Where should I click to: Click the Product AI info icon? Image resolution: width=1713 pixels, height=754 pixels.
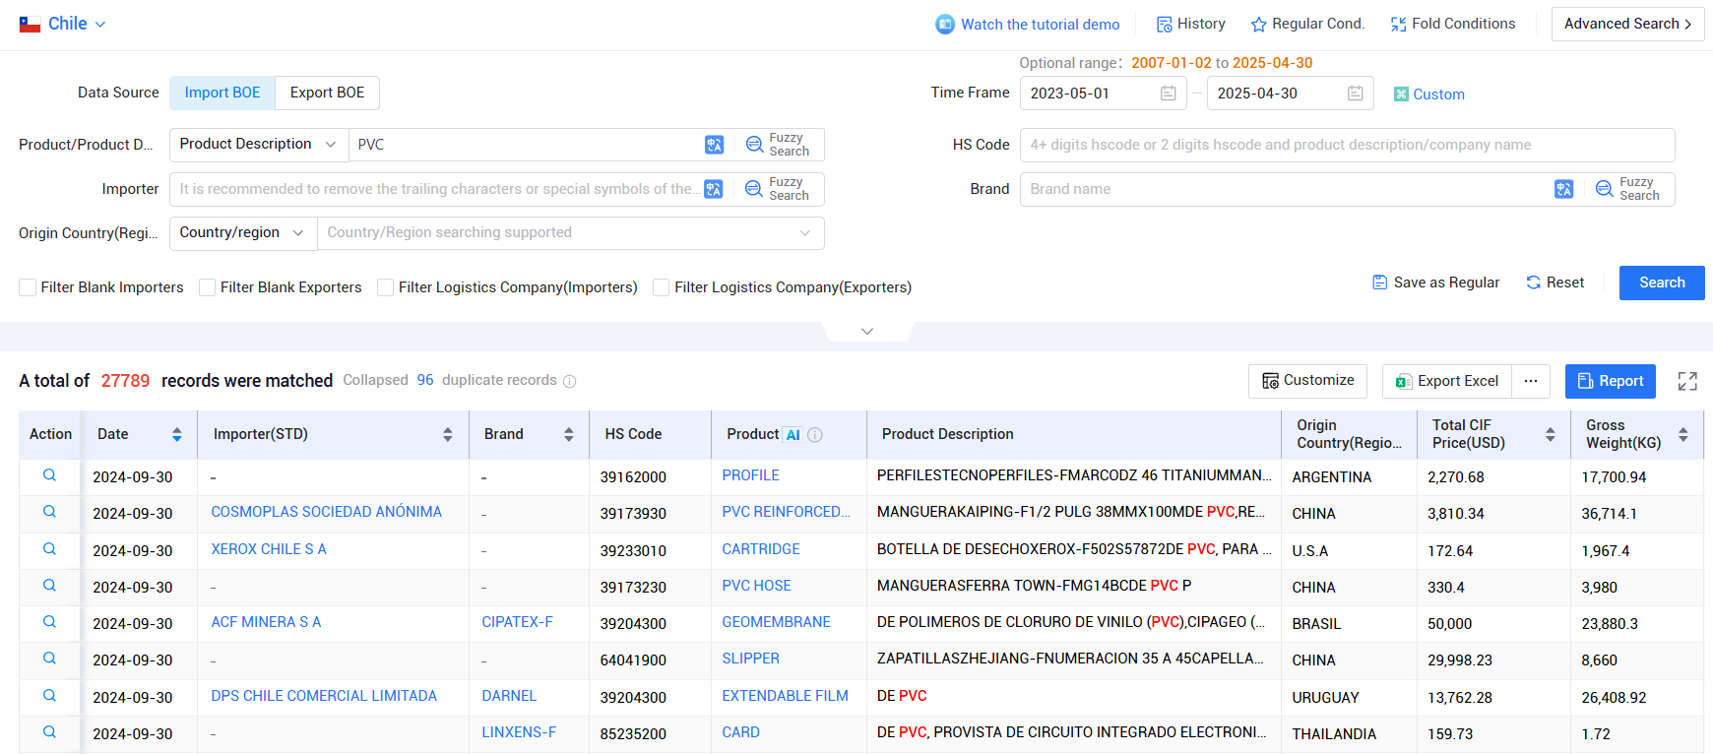(x=815, y=435)
